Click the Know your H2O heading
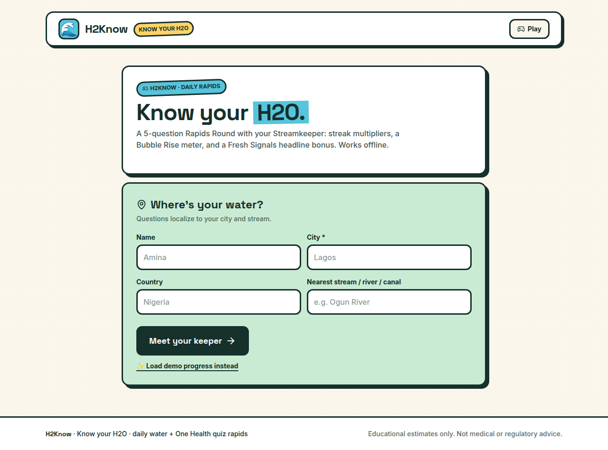The image size is (608, 450). [x=222, y=112]
